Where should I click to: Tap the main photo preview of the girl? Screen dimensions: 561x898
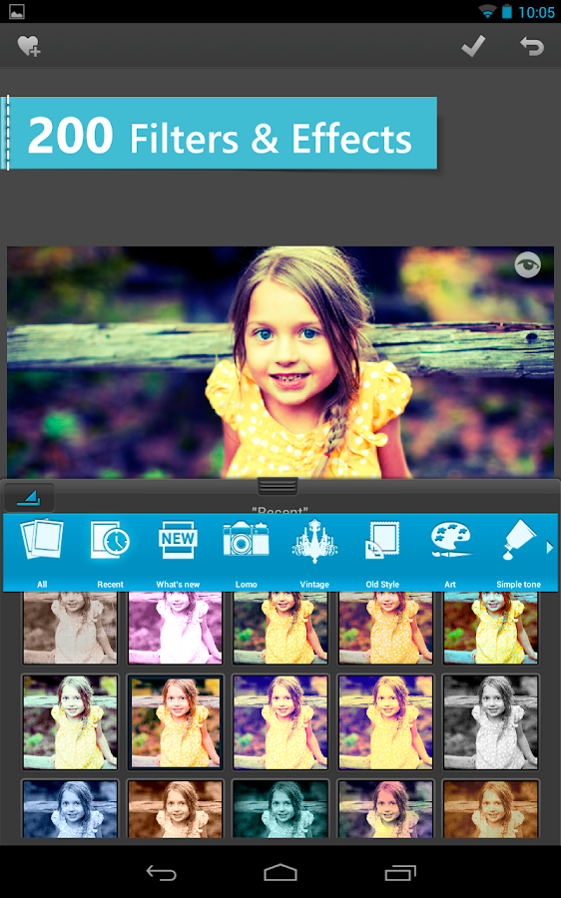[280, 362]
